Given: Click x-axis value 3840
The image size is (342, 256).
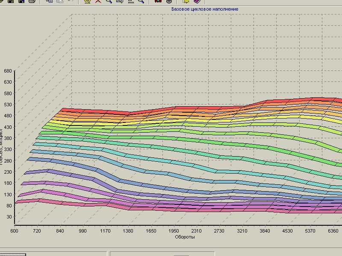Looking at the screenshot, I should (x=265, y=231).
